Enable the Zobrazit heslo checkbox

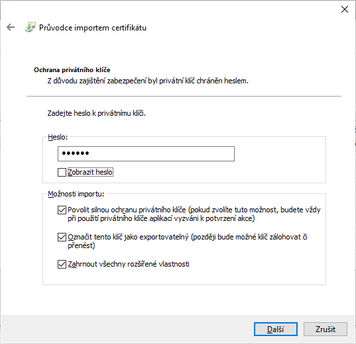tap(62, 172)
